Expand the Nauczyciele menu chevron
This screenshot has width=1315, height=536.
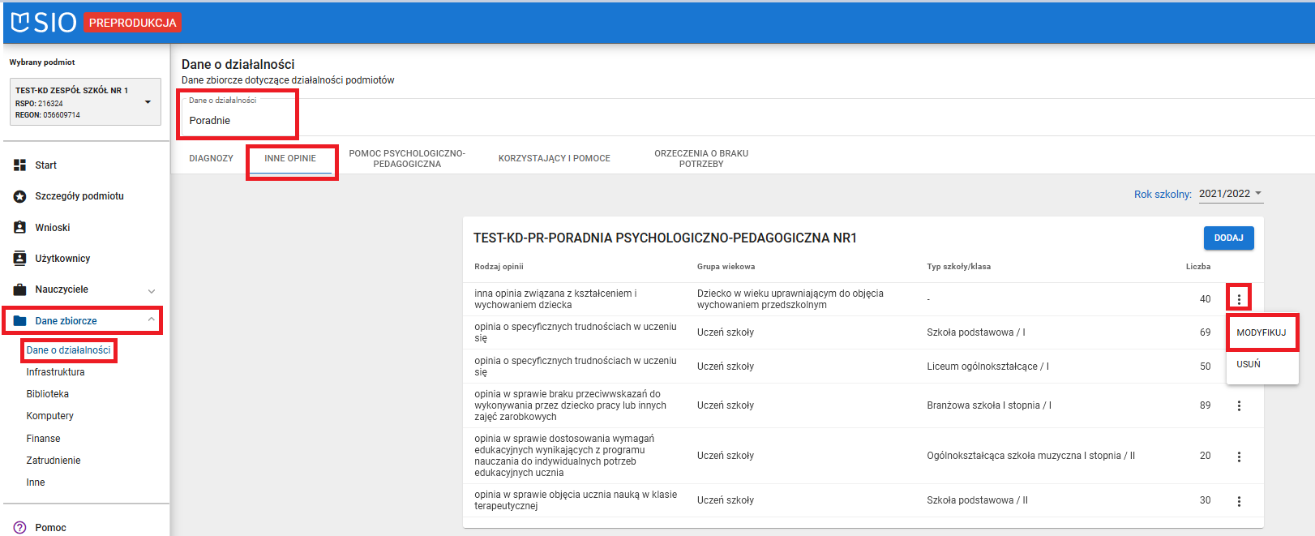click(x=152, y=290)
